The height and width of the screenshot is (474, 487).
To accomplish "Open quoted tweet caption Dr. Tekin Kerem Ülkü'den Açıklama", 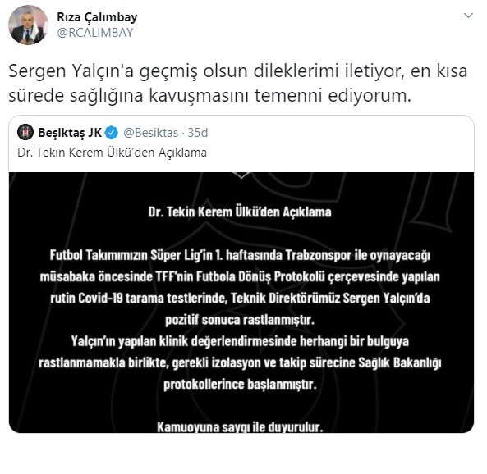I will pos(113,153).
